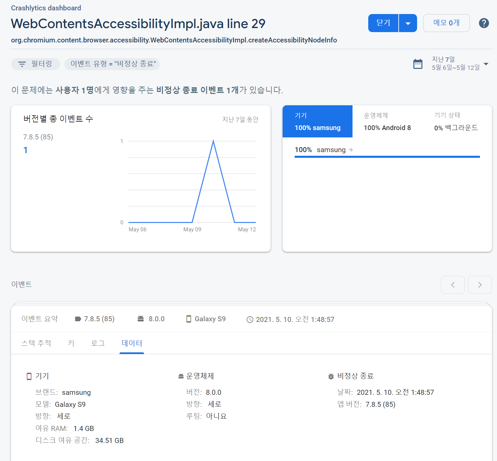This screenshot has width=497, height=461.
Task: Click the 닫기 close-issue button
Action: [383, 23]
